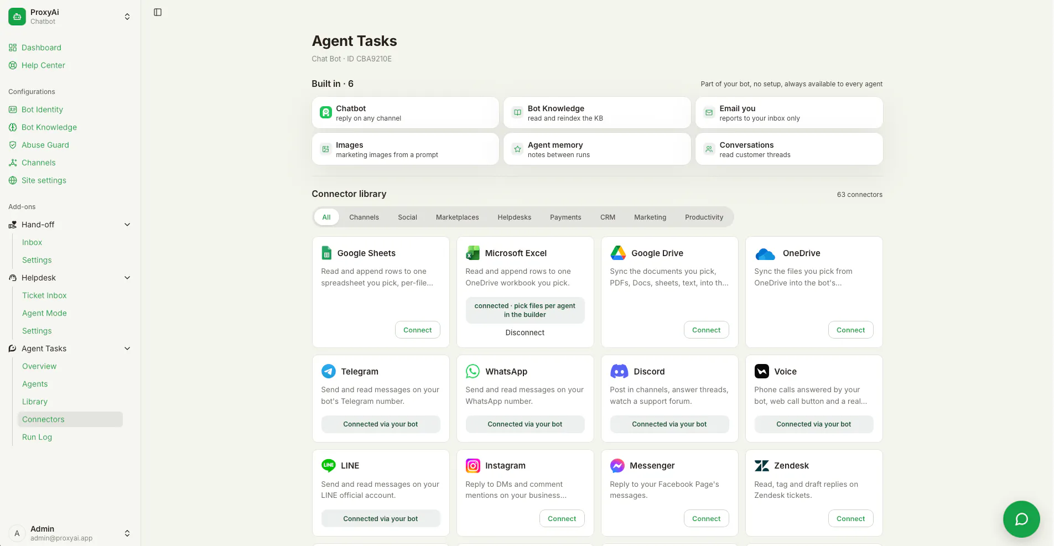Viewport: 1054px width, 546px height.
Task: Click the Email you envelope icon
Action: pos(709,113)
